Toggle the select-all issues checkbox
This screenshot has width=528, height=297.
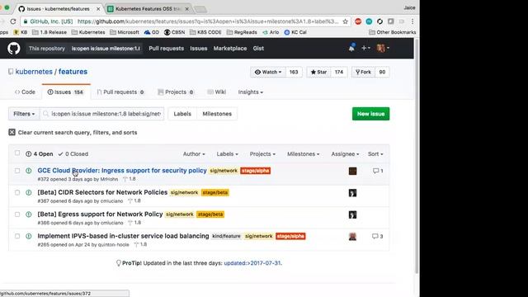pyautogui.click(x=17, y=153)
